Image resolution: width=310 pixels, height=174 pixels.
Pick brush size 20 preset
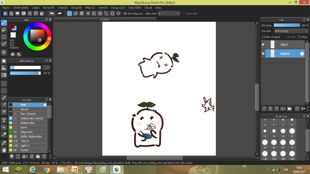click(x=283, y=132)
